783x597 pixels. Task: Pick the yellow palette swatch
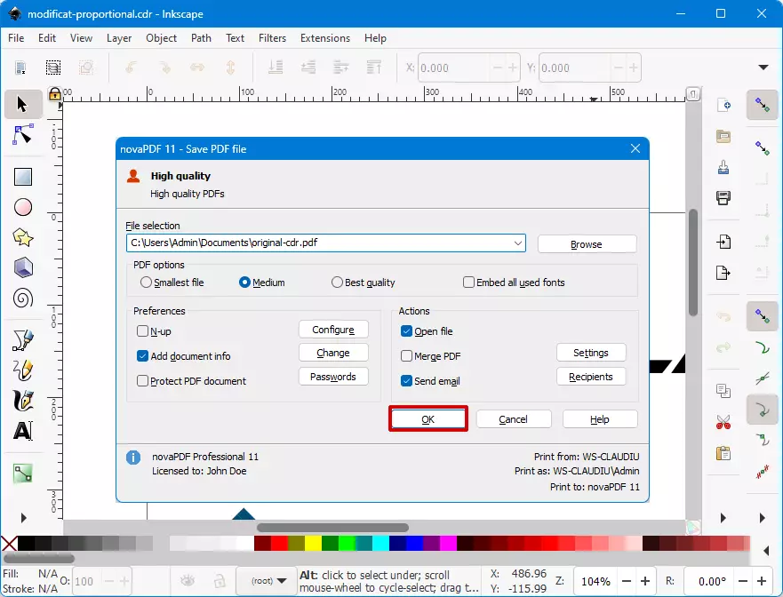pos(313,543)
